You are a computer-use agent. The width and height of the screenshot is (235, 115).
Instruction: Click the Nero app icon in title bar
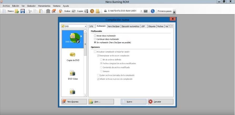click(1, 2)
